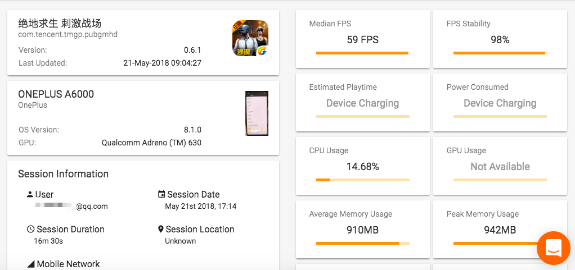Click the ONEPLUS A6000 device title
Image resolution: width=575 pixels, height=270 pixels.
[56, 94]
